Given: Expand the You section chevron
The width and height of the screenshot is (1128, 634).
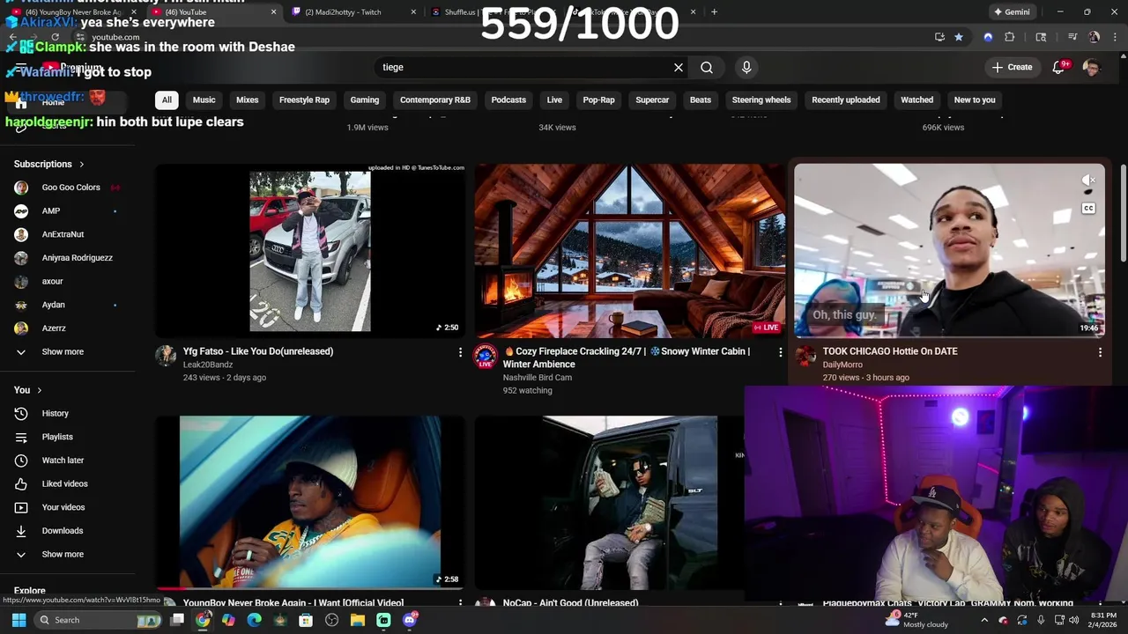Looking at the screenshot, I should coord(39,390).
